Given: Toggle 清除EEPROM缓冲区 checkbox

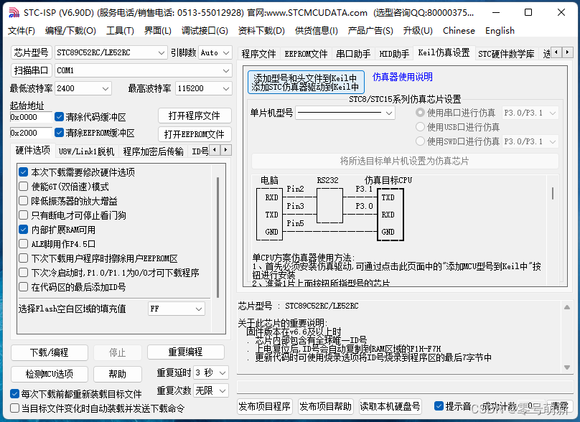Looking at the screenshot, I should tap(59, 132).
